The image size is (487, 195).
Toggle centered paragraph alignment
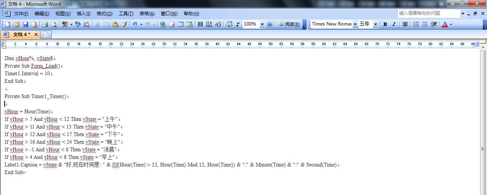[405, 24]
